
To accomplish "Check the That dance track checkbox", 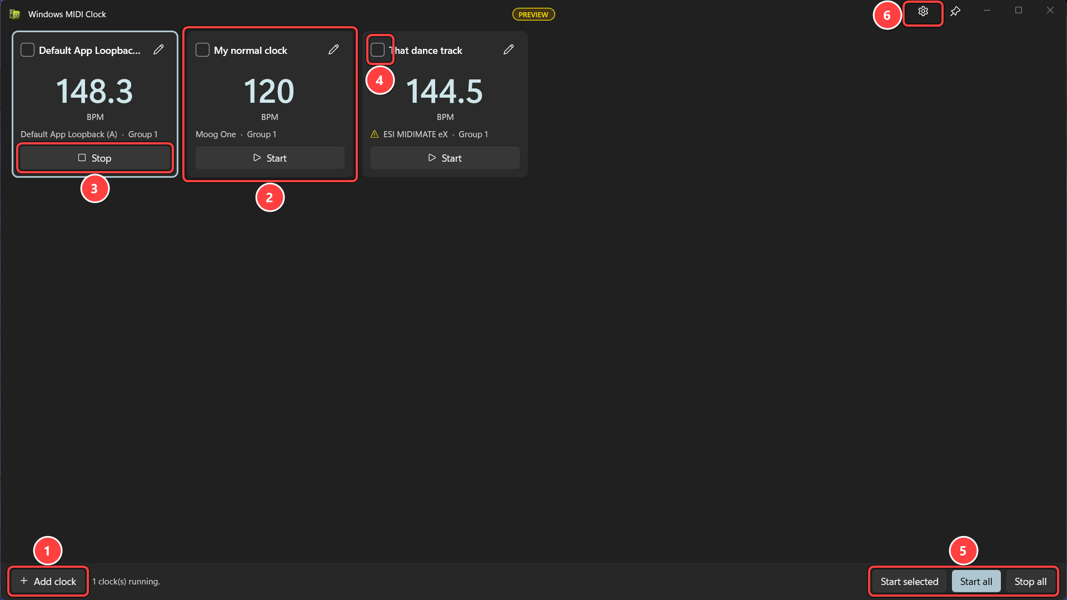I will tap(377, 50).
